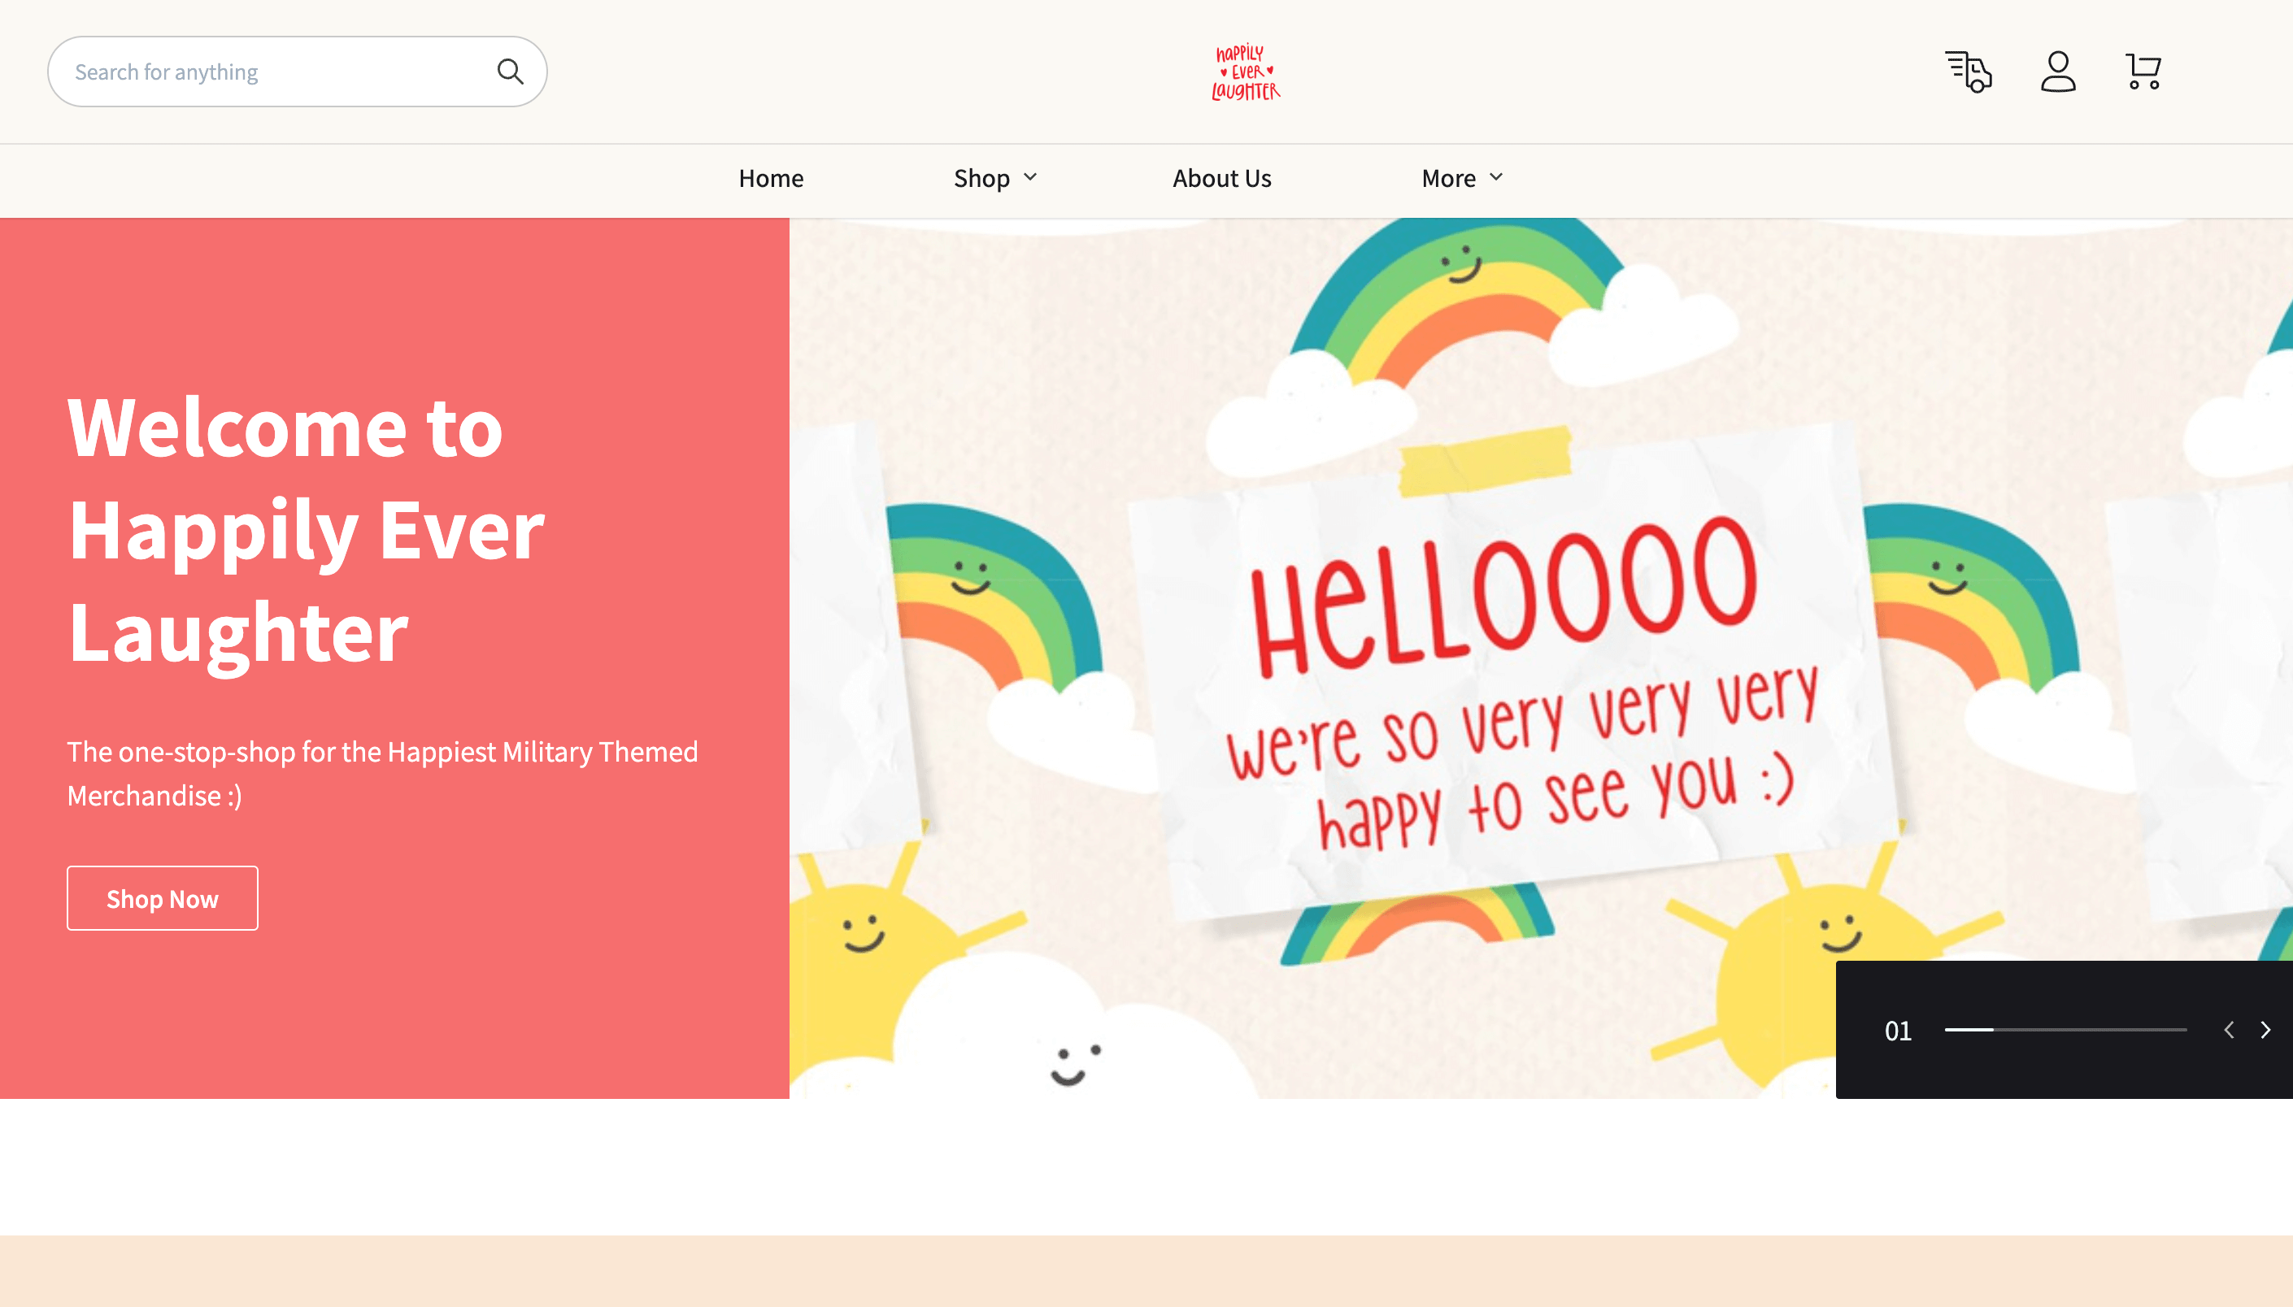Expand the More dropdown menu
Screen dimensions: 2293x1307
pos(1461,178)
